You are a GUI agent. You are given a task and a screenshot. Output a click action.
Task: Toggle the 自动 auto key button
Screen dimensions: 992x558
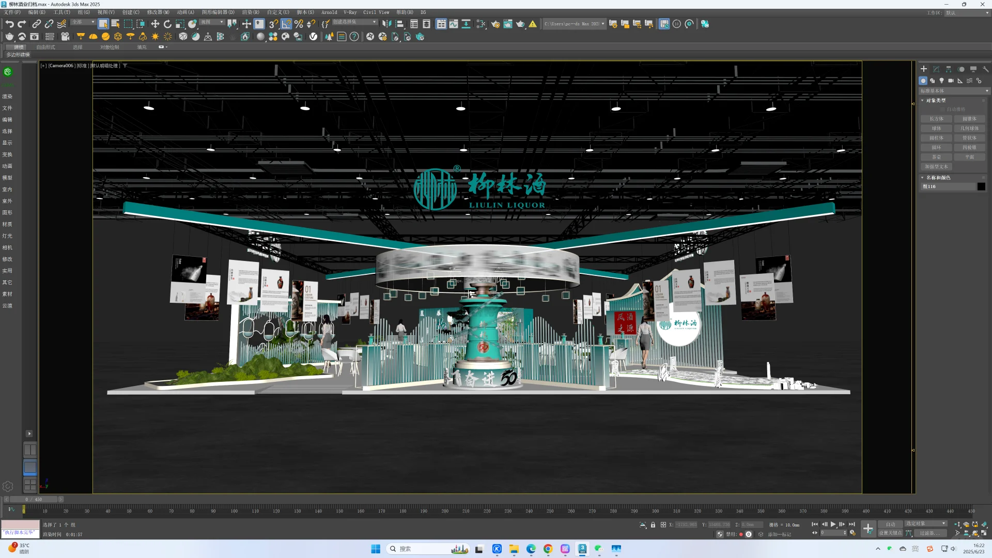click(x=891, y=524)
